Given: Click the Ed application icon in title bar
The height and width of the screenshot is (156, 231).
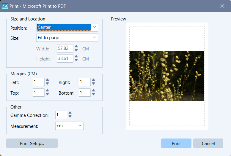Looking at the screenshot, I should click(x=5, y=6).
